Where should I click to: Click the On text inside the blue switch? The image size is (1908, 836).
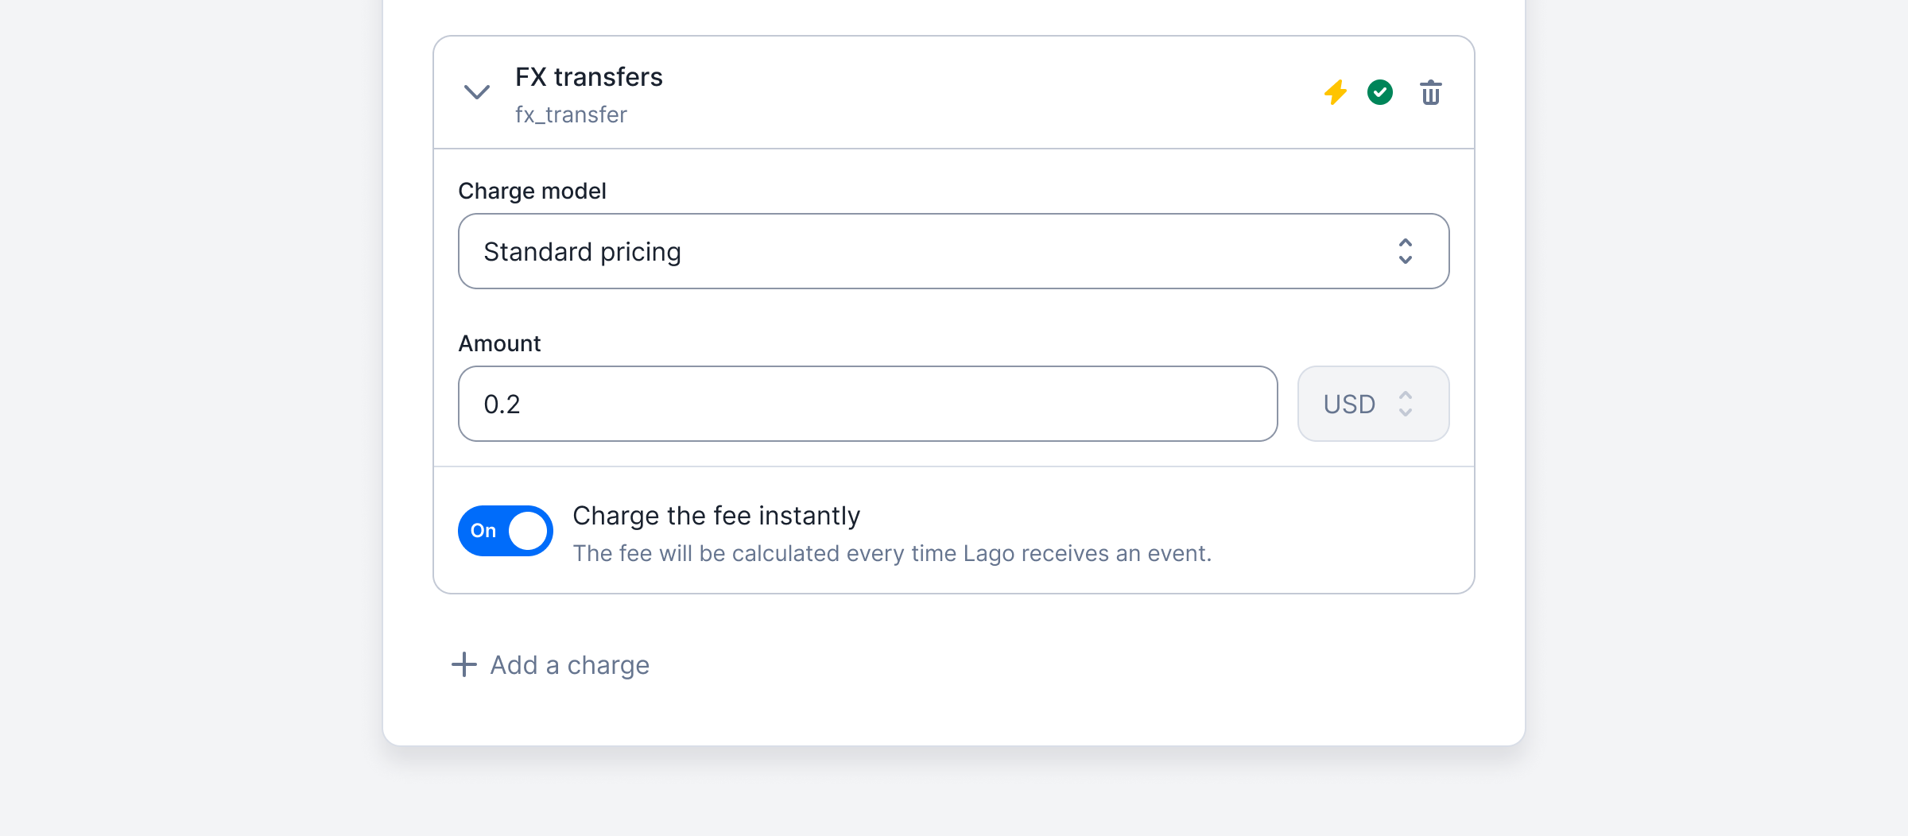tap(483, 531)
